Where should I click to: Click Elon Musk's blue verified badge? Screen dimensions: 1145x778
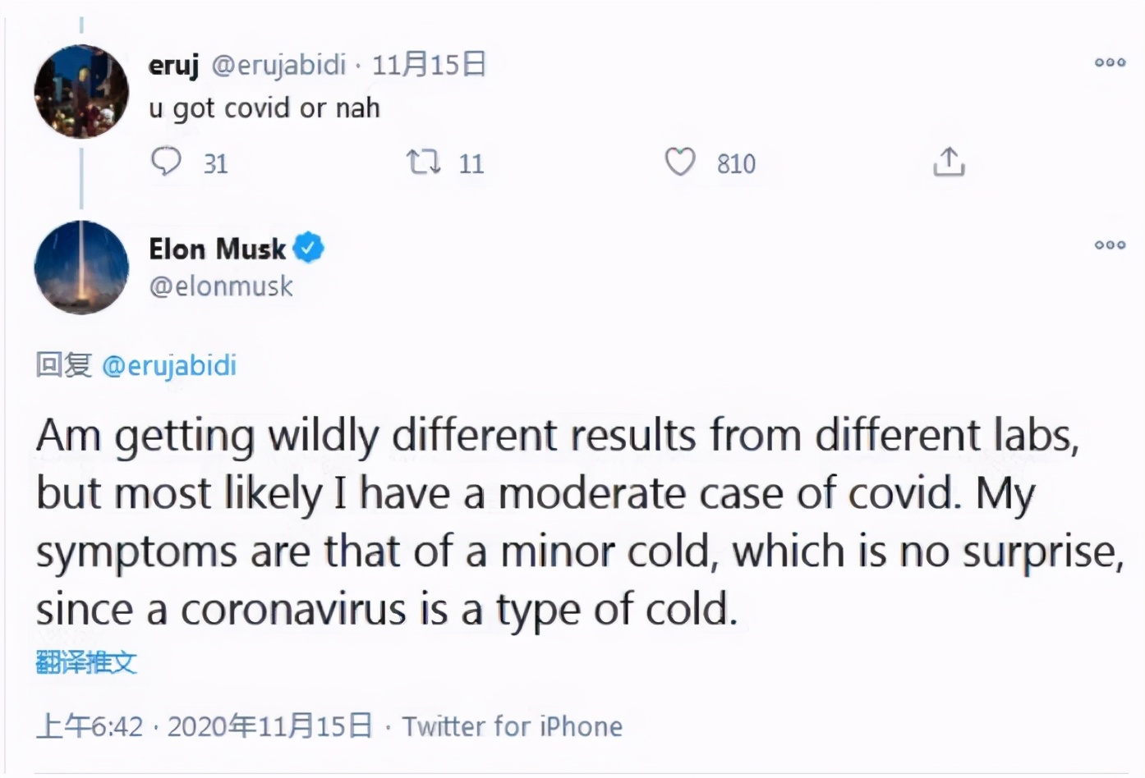(309, 248)
